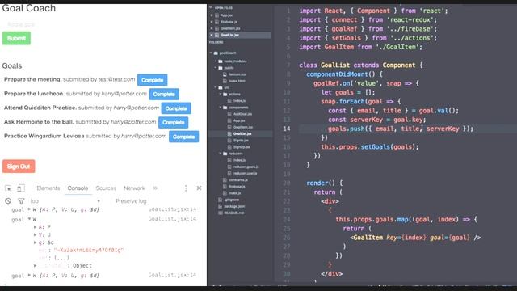The image size is (517, 291).
Task: Complete the 'Prepare the luncheon' goal
Action: click(164, 94)
